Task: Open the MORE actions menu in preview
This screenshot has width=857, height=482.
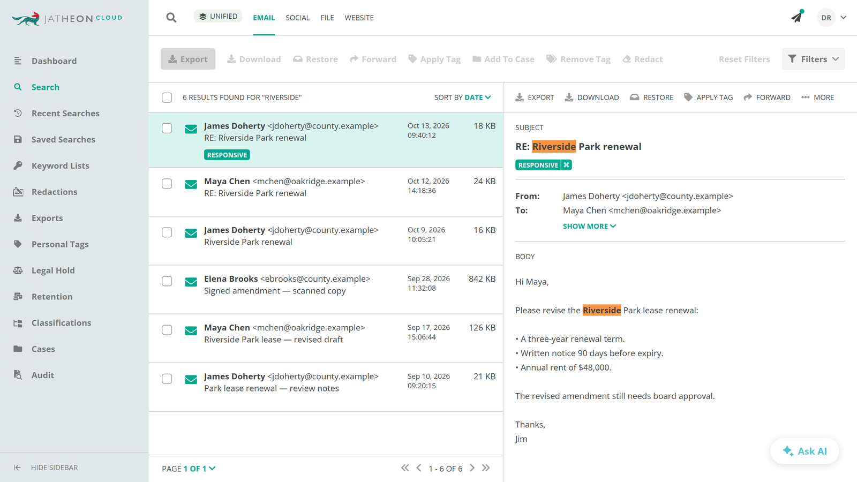Action: 817,97
